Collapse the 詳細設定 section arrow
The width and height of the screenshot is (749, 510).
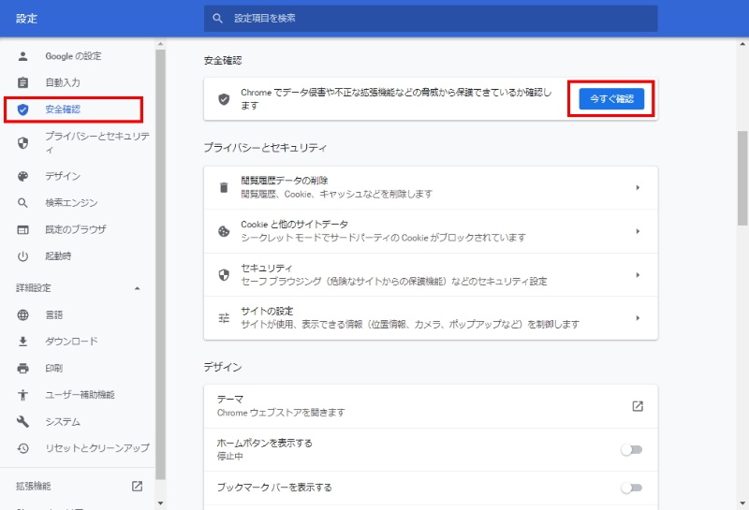tap(137, 287)
